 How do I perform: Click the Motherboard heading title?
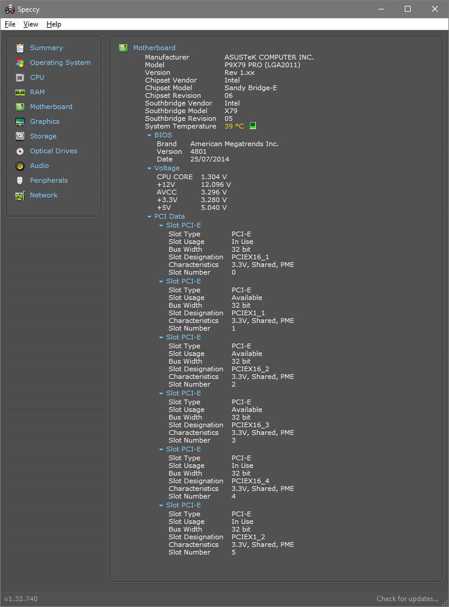[x=154, y=48]
